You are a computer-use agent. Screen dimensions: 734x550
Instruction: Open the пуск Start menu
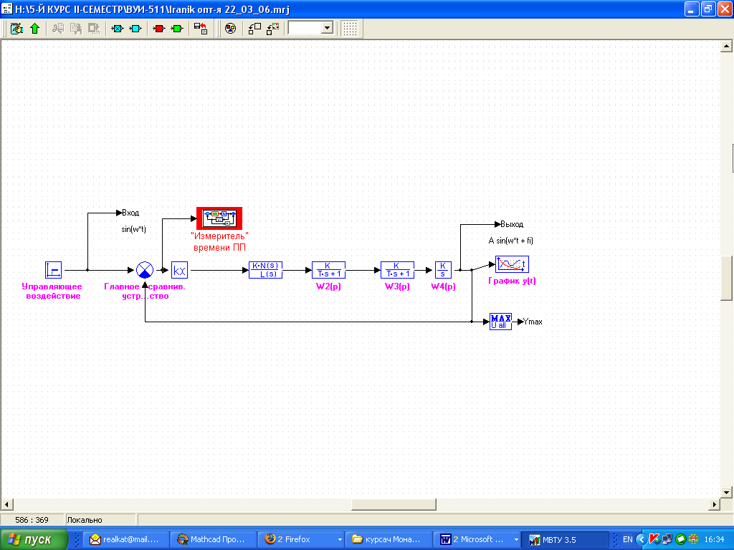click(34, 540)
